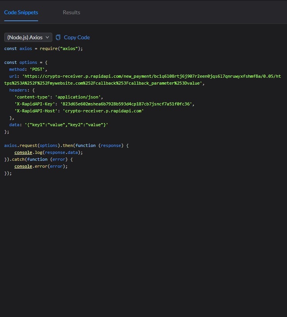
Task: Expand the (Node.js) Axios language dropdown
Action: point(28,37)
